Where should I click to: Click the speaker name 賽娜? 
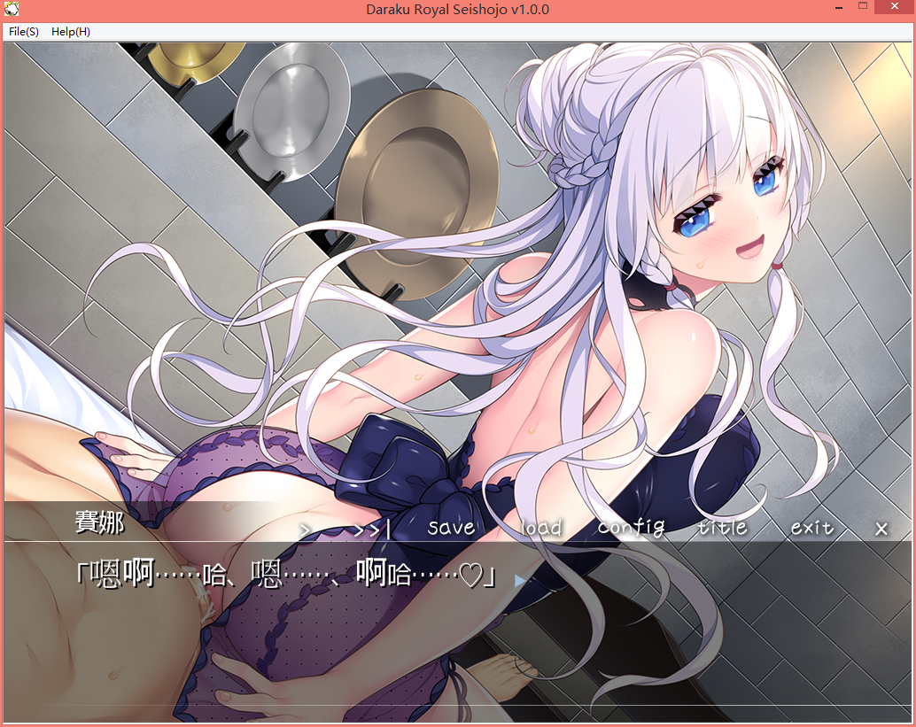point(100,522)
